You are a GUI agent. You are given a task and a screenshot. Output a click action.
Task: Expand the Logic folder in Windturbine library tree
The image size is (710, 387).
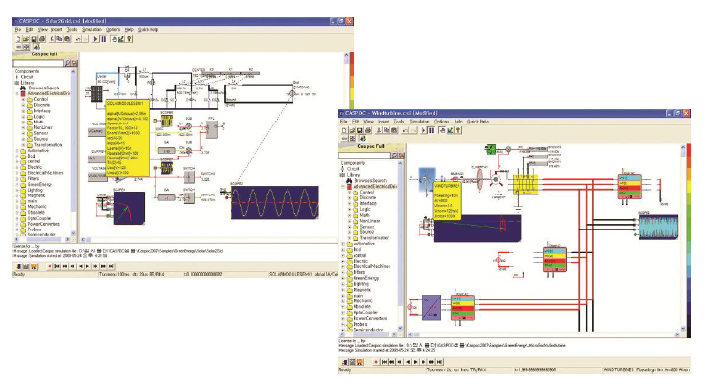(x=350, y=209)
